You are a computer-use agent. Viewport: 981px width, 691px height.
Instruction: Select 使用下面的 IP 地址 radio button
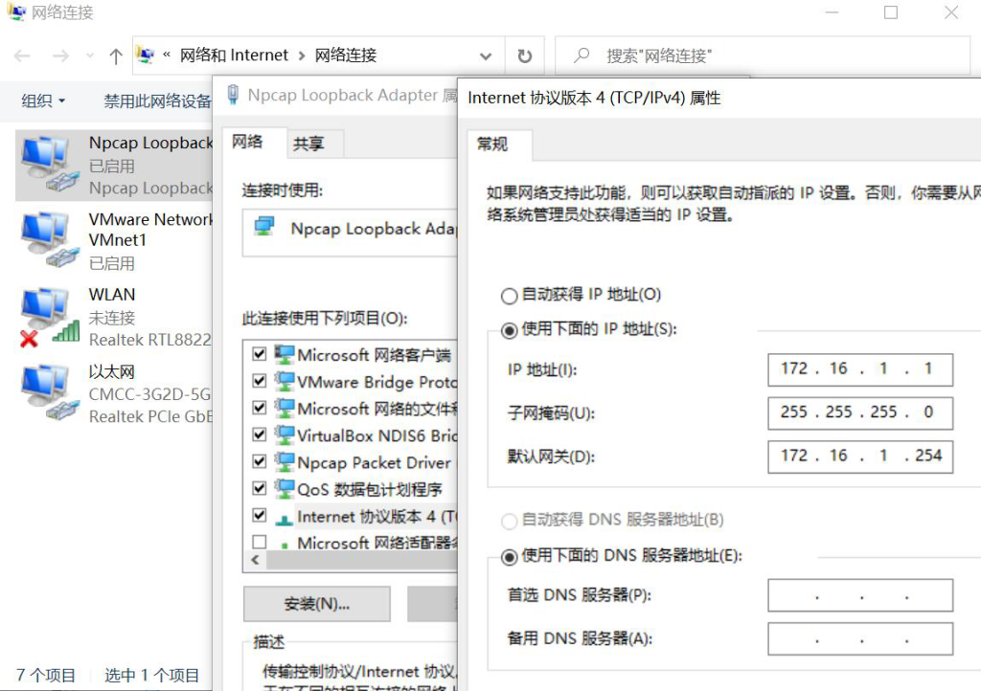pos(510,330)
